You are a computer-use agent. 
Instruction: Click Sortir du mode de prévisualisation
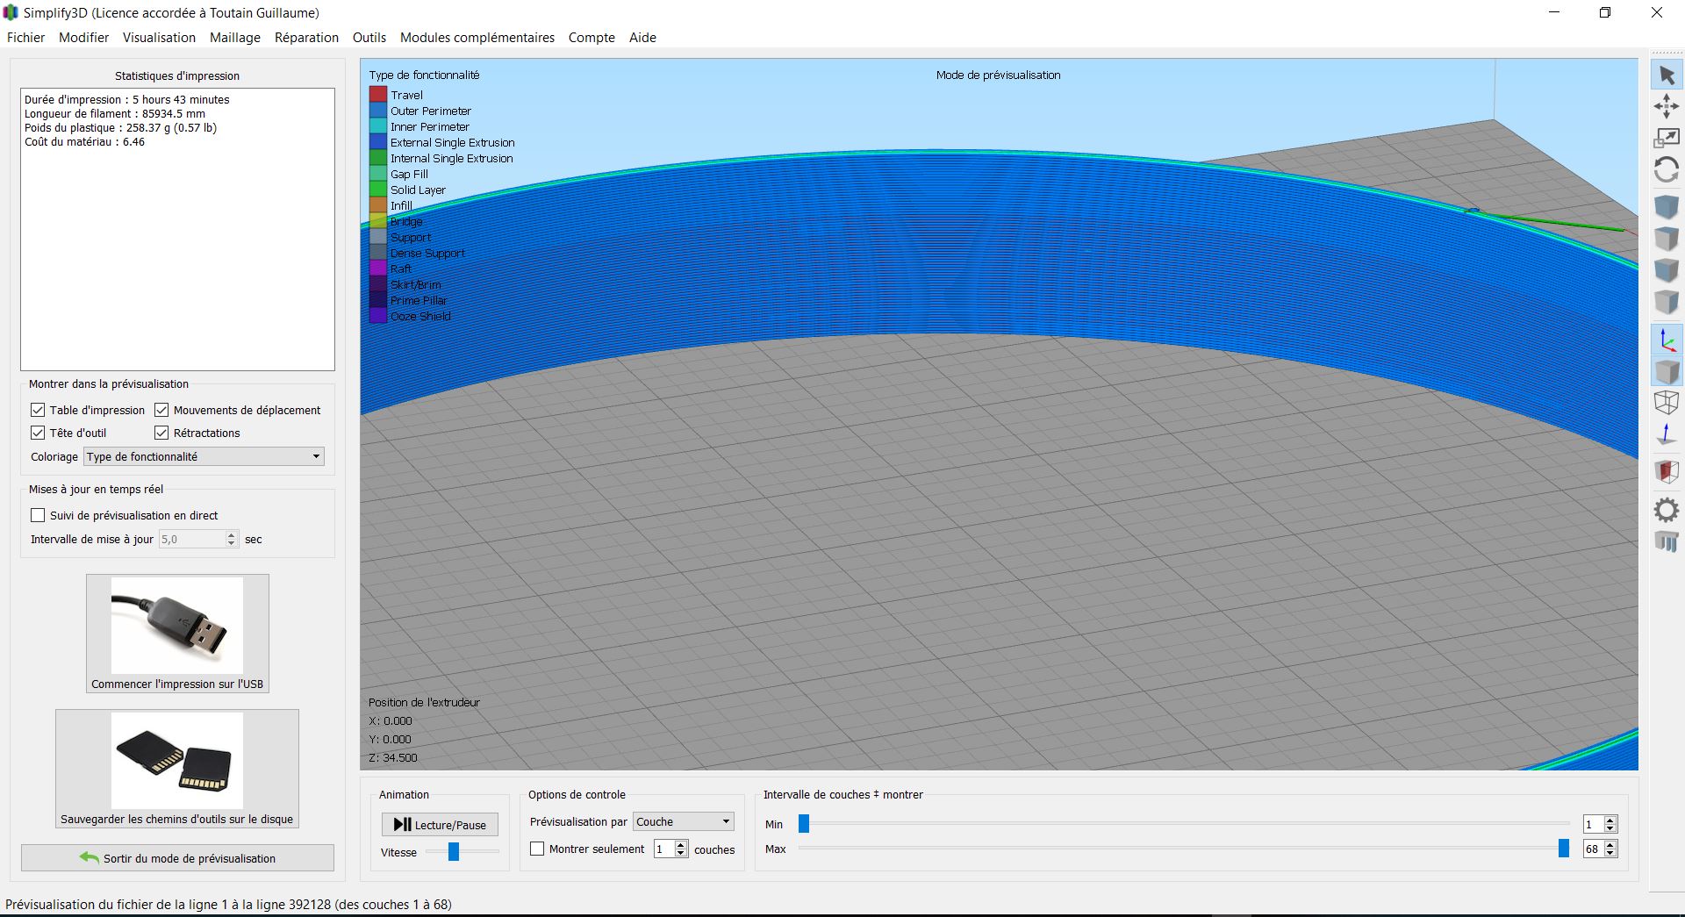coord(177,858)
